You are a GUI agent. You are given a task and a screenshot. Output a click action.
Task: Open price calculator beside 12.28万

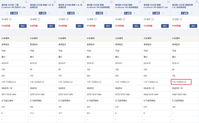click(181, 19)
